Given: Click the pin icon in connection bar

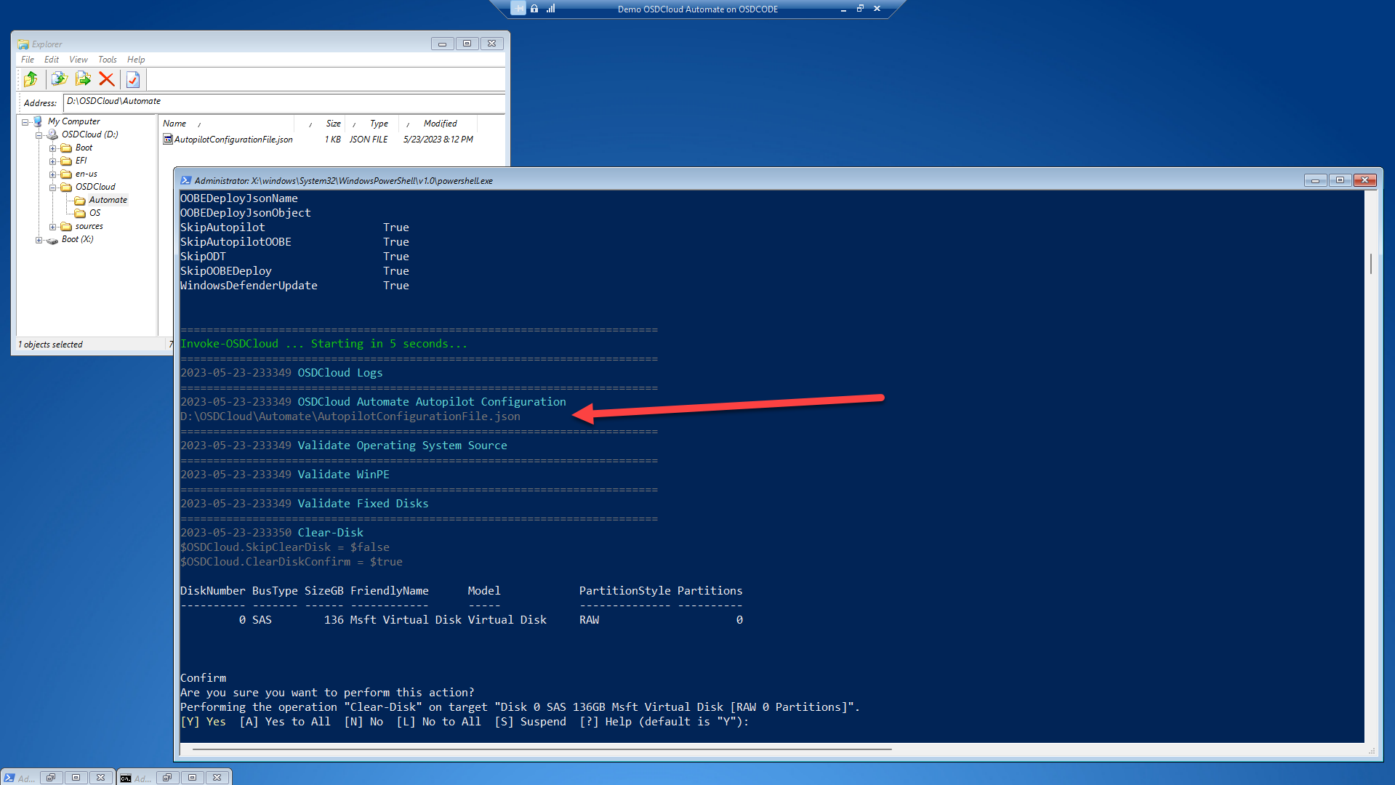Looking at the screenshot, I should tap(518, 9).
